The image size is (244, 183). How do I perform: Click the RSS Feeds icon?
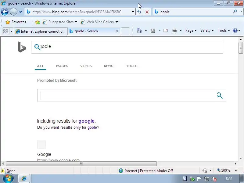[153, 31]
